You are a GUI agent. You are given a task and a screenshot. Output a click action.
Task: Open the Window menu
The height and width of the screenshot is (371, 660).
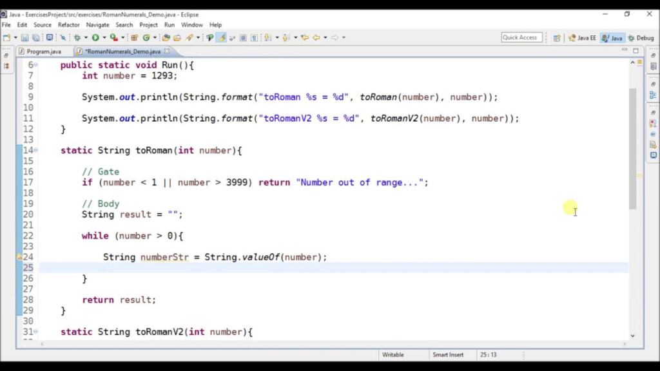(192, 25)
